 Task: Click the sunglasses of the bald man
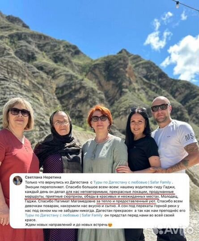160,108
